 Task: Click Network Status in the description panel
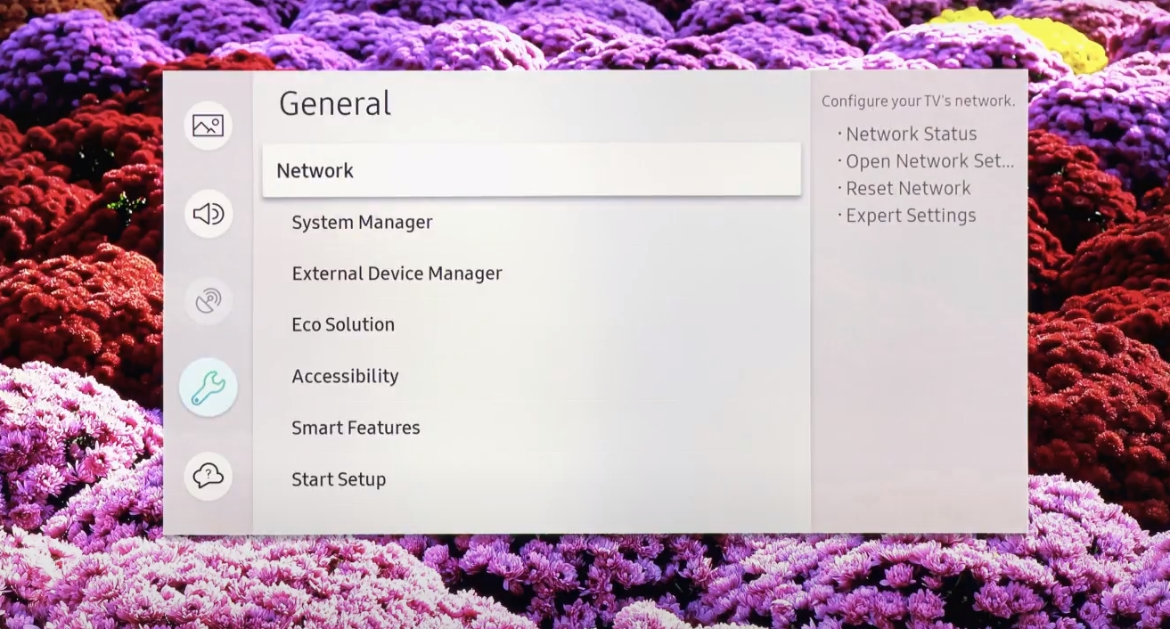click(x=911, y=135)
